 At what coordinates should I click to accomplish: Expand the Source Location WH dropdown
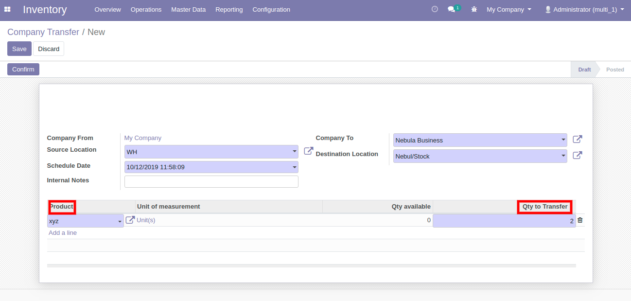pyautogui.click(x=294, y=152)
